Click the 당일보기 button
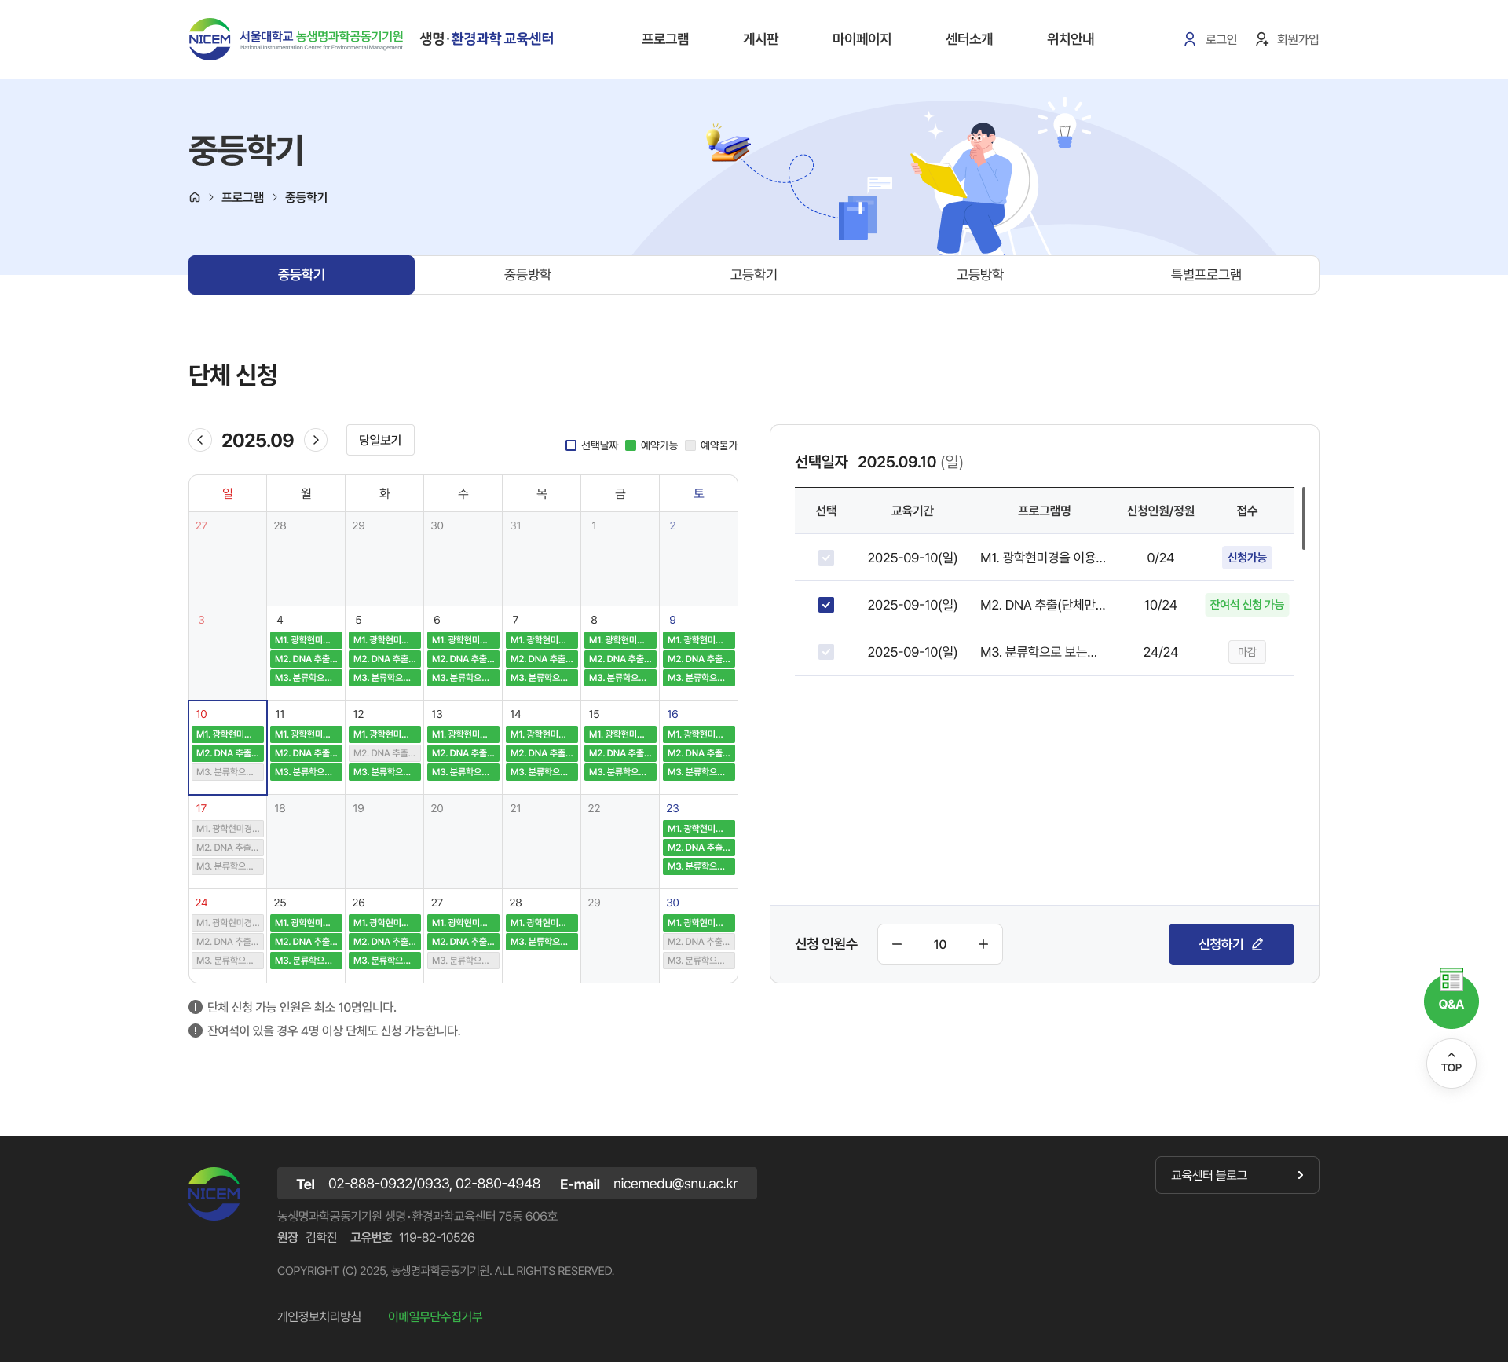This screenshot has height=1362, width=1508. [380, 440]
